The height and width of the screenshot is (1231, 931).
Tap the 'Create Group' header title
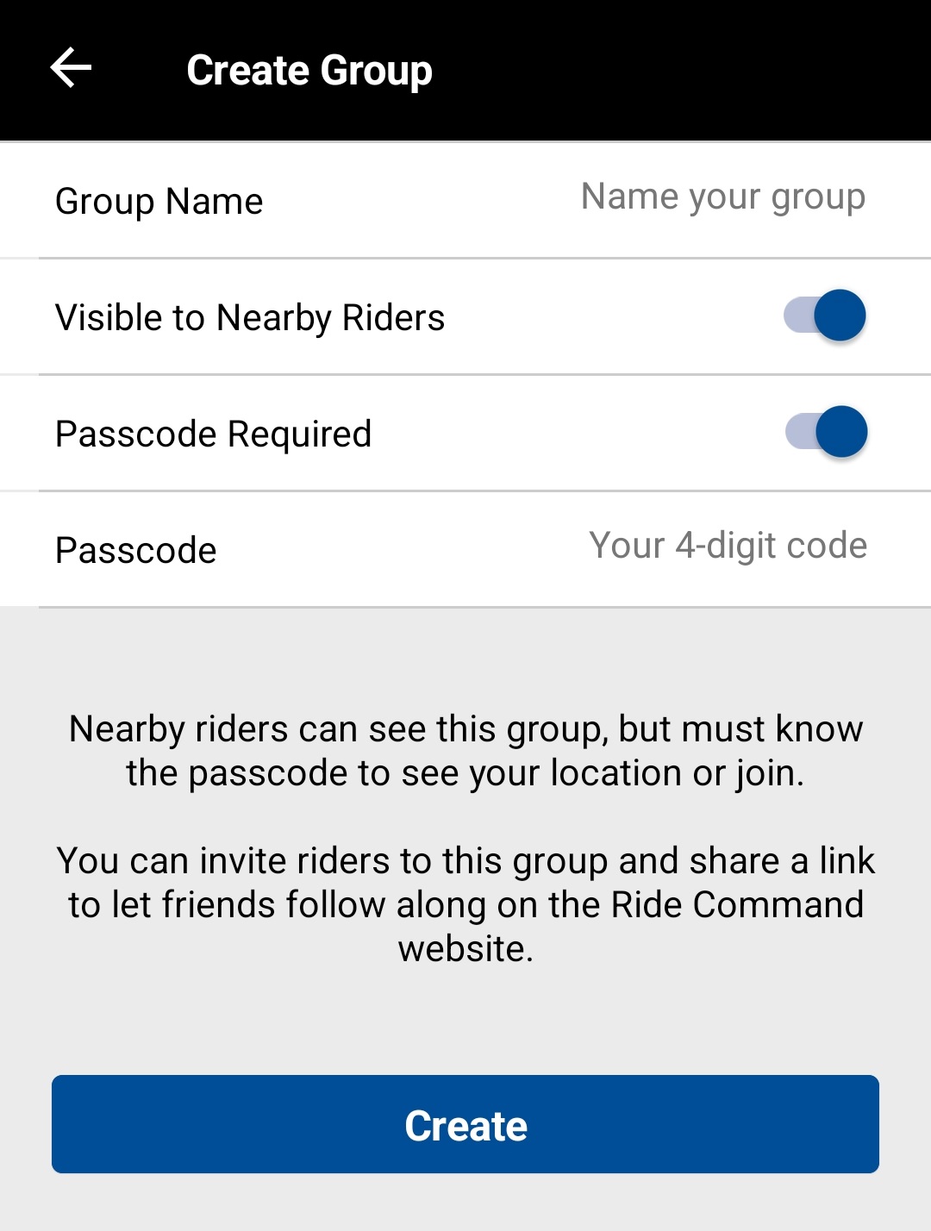tap(309, 70)
